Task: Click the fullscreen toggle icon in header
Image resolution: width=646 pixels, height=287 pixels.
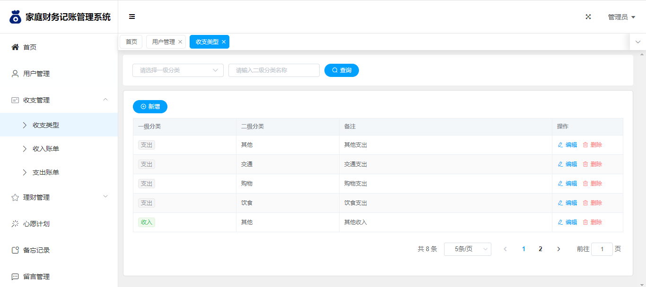Action: (588, 17)
